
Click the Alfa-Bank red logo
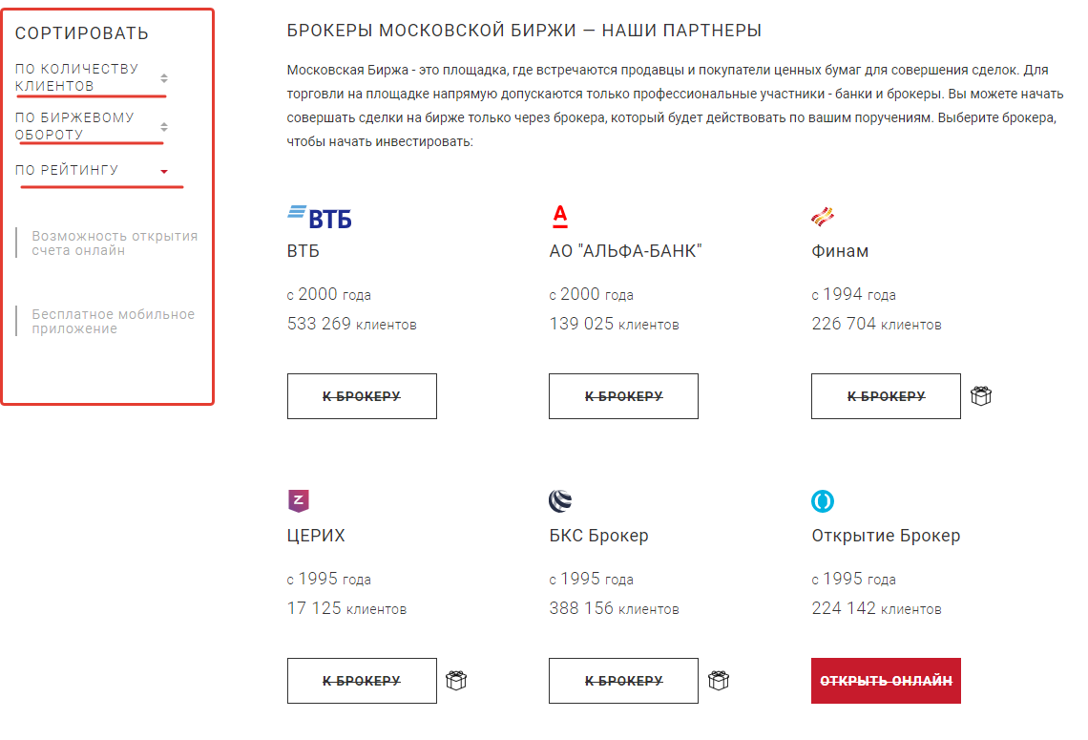(560, 217)
